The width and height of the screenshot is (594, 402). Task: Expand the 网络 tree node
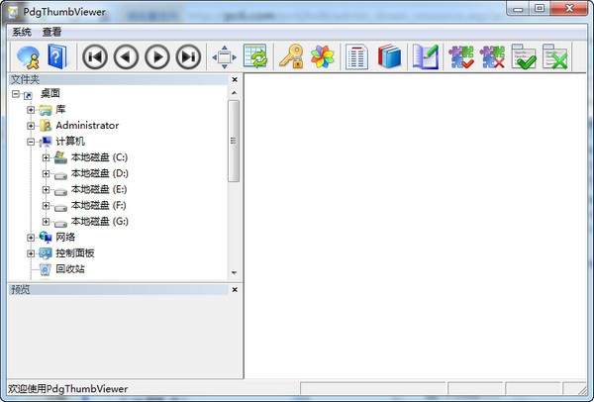coord(31,238)
